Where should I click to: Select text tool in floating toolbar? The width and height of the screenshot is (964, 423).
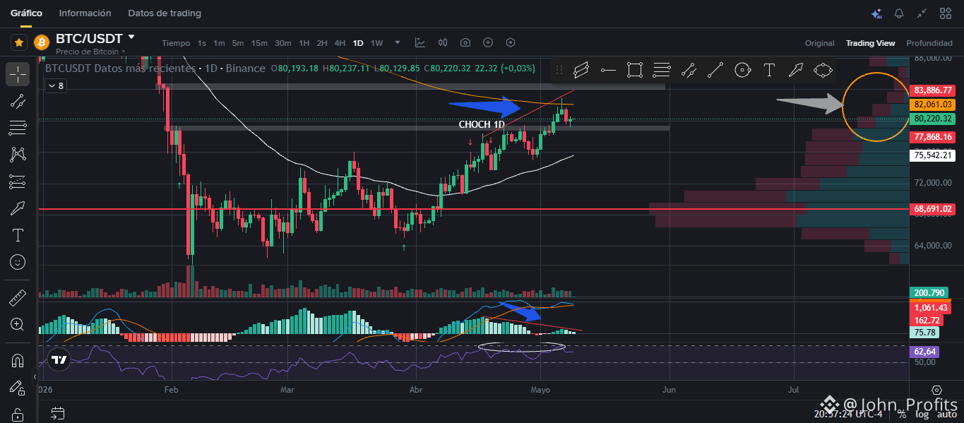(x=769, y=70)
